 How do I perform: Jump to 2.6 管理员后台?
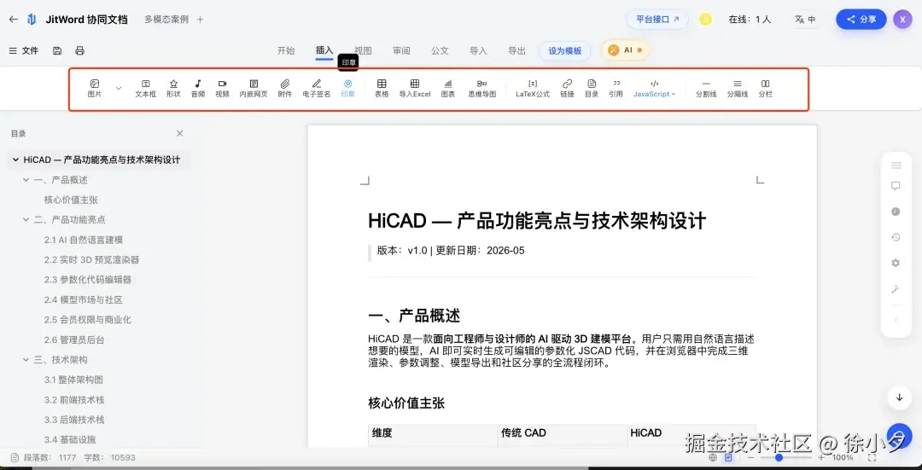pos(74,339)
